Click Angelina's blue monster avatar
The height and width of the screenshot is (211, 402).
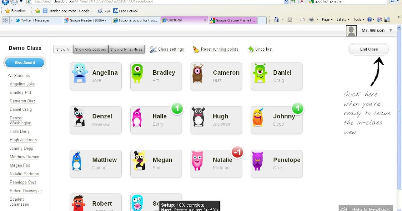[80, 73]
